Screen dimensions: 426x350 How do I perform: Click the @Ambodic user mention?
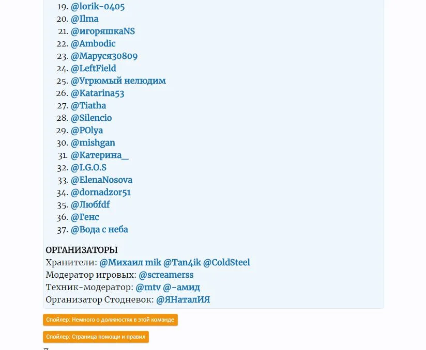coord(93,44)
